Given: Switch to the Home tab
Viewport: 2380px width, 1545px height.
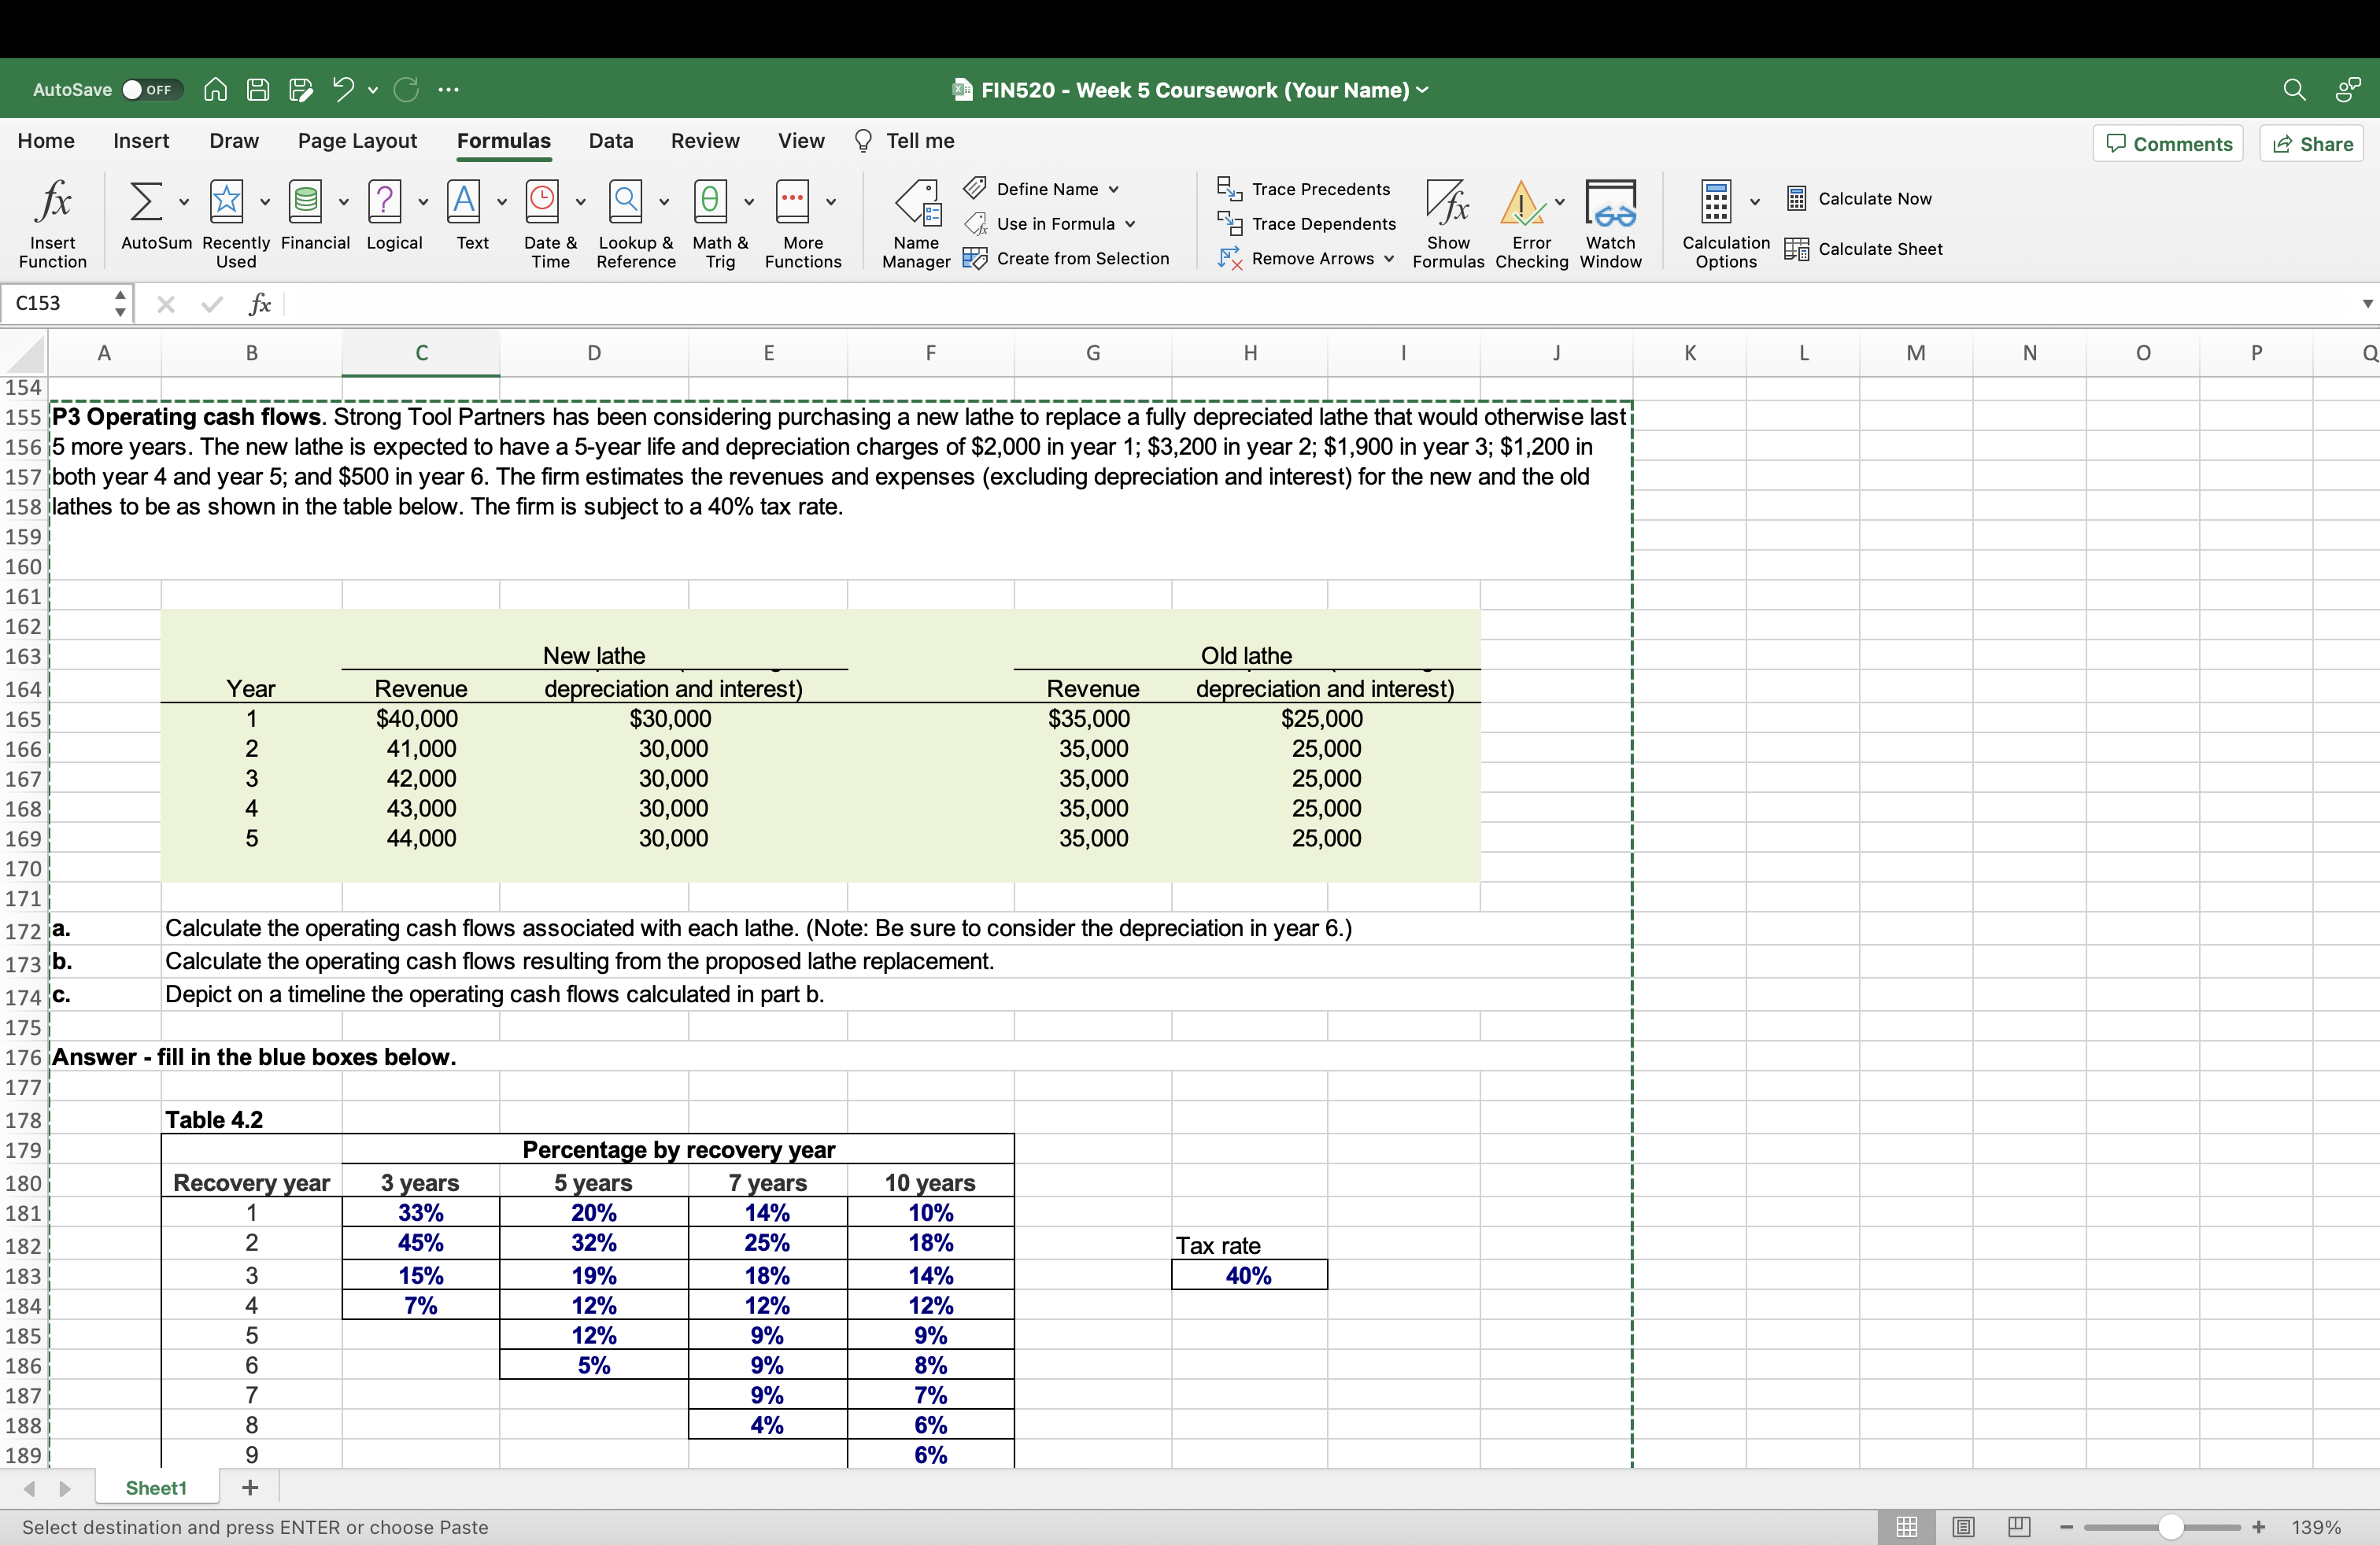Looking at the screenshot, I should pyautogui.click(x=46, y=141).
